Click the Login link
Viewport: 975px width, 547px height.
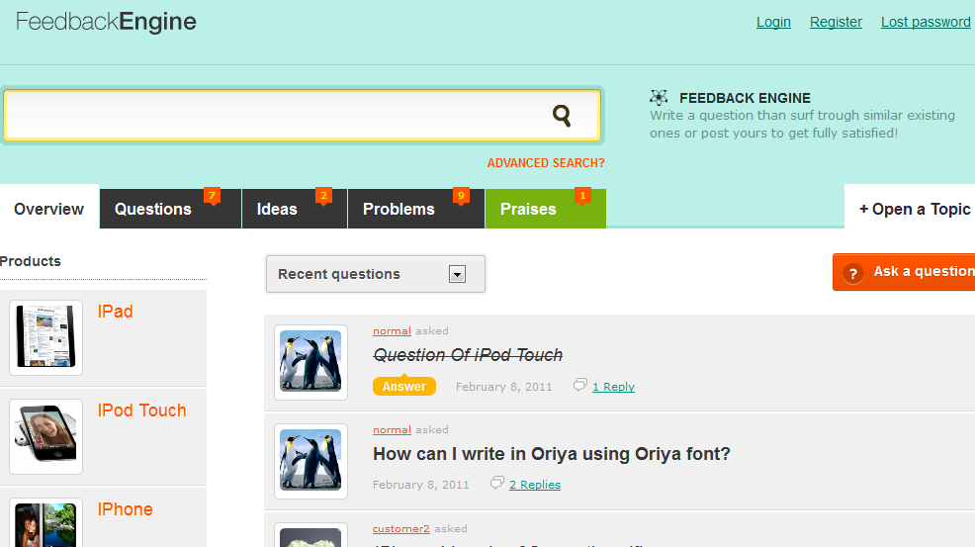[x=773, y=22]
